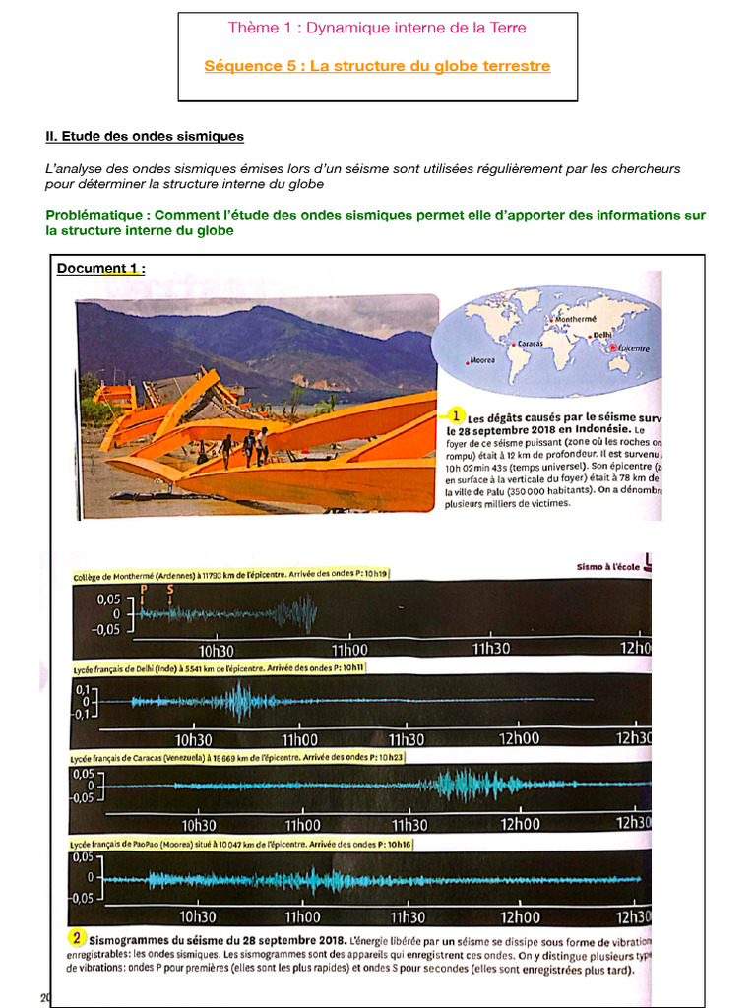The image size is (756, 1008).
Task: Click the world map image
Action: tap(546, 341)
